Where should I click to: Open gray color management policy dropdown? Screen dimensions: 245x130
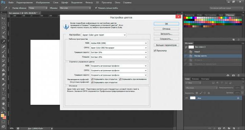click(x=119, y=75)
